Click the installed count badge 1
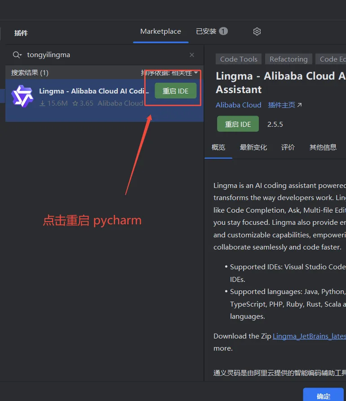Screen dimensions: 346x401 (x=223, y=31)
